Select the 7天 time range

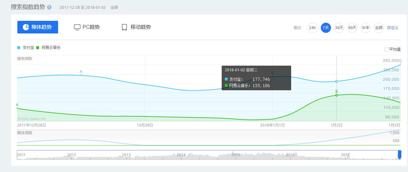pyautogui.click(x=326, y=28)
